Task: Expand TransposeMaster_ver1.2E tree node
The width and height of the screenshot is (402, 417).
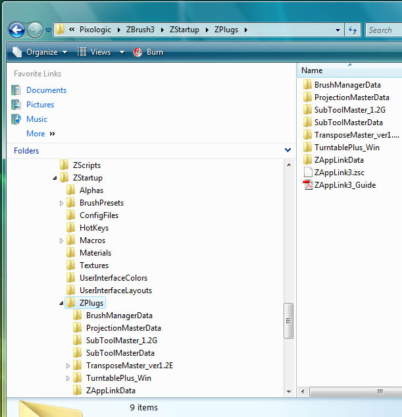Action: 68,366
